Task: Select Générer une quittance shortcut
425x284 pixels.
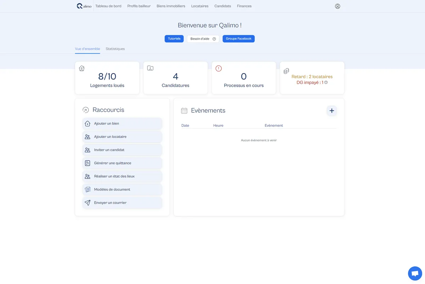Action: tap(122, 163)
